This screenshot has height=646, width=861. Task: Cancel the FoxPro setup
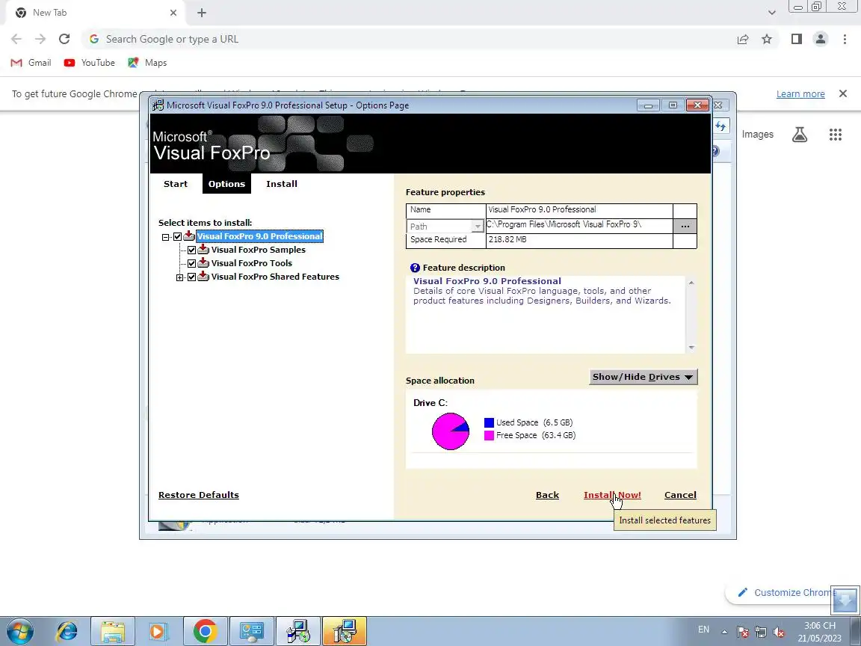coord(680,495)
